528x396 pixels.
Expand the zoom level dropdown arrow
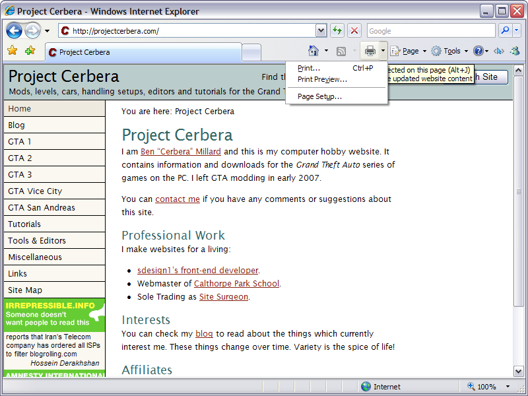click(508, 387)
